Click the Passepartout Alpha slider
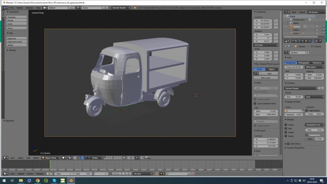This screenshot has width=327, height=184. tap(314, 139)
